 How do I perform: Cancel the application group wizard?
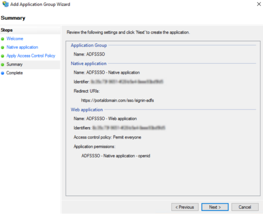[245, 207]
